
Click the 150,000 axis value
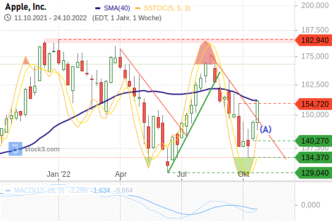click(315, 115)
